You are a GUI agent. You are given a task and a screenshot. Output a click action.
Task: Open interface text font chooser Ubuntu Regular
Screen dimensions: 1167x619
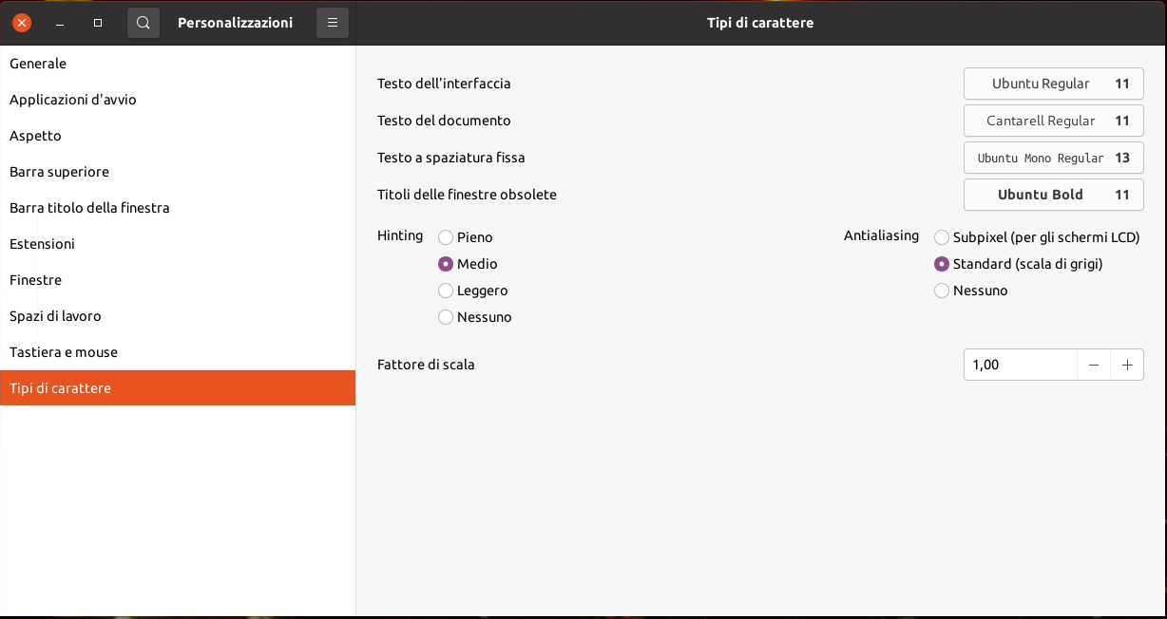click(x=1053, y=84)
